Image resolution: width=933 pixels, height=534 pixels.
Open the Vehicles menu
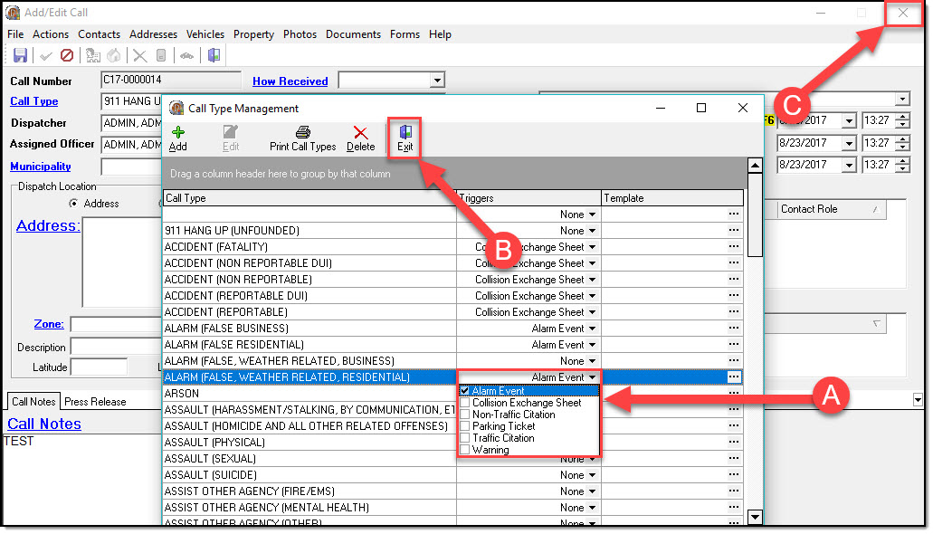205,34
